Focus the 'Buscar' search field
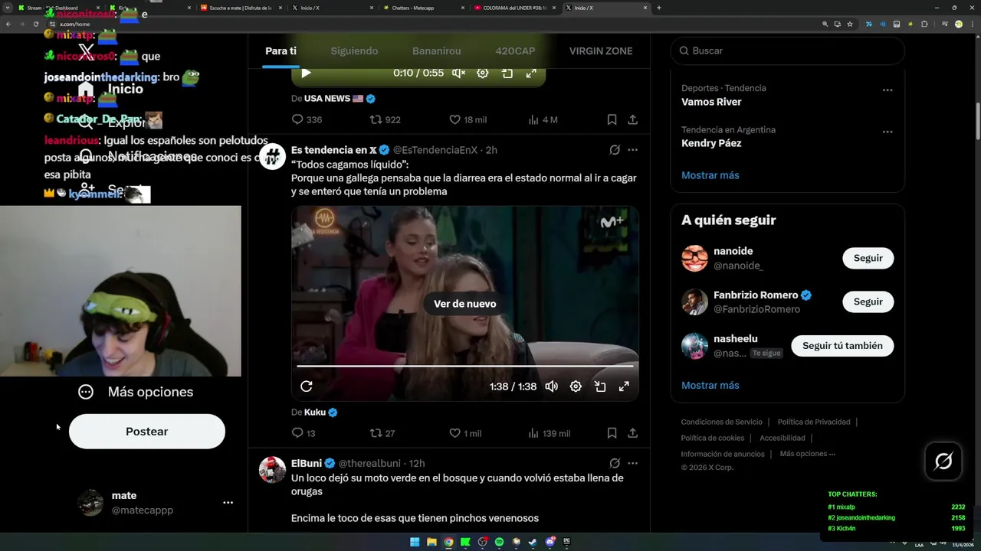 (787, 51)
